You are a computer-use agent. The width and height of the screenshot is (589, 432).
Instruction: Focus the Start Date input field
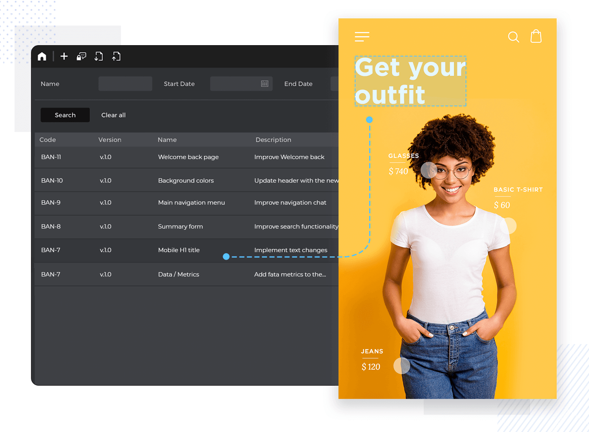click(x=241, y=84)
